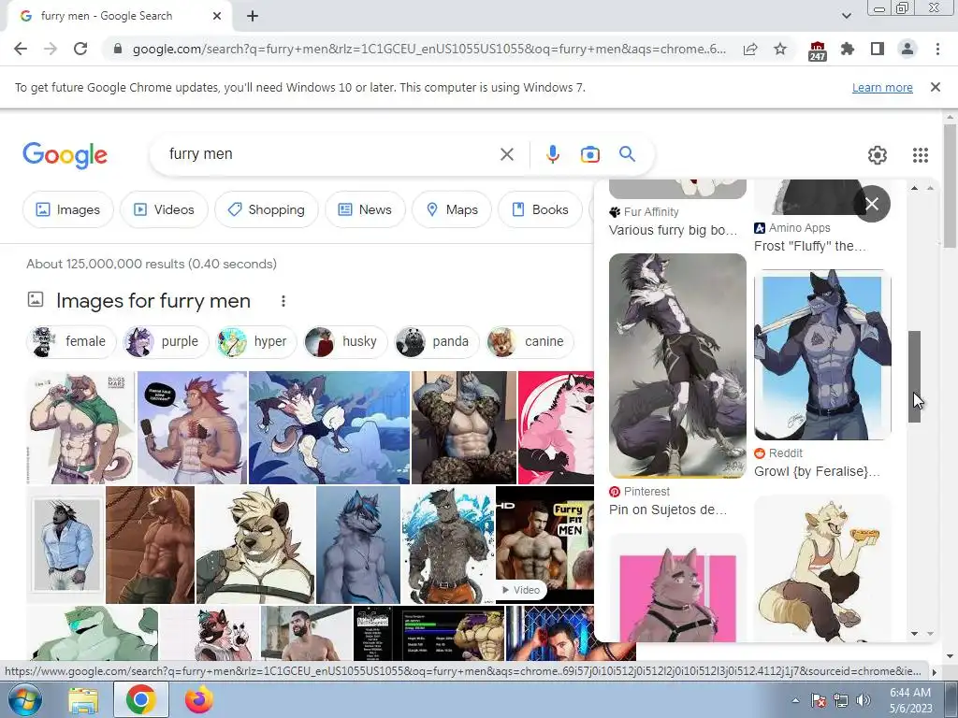The height and width of the screenshot is (718, 958).
Task: Clear the search box text
Action: point(506,154)
